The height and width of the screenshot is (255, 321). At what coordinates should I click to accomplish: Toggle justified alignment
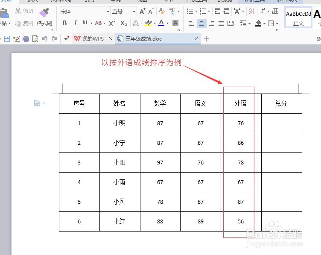click(x=221, y=23)
